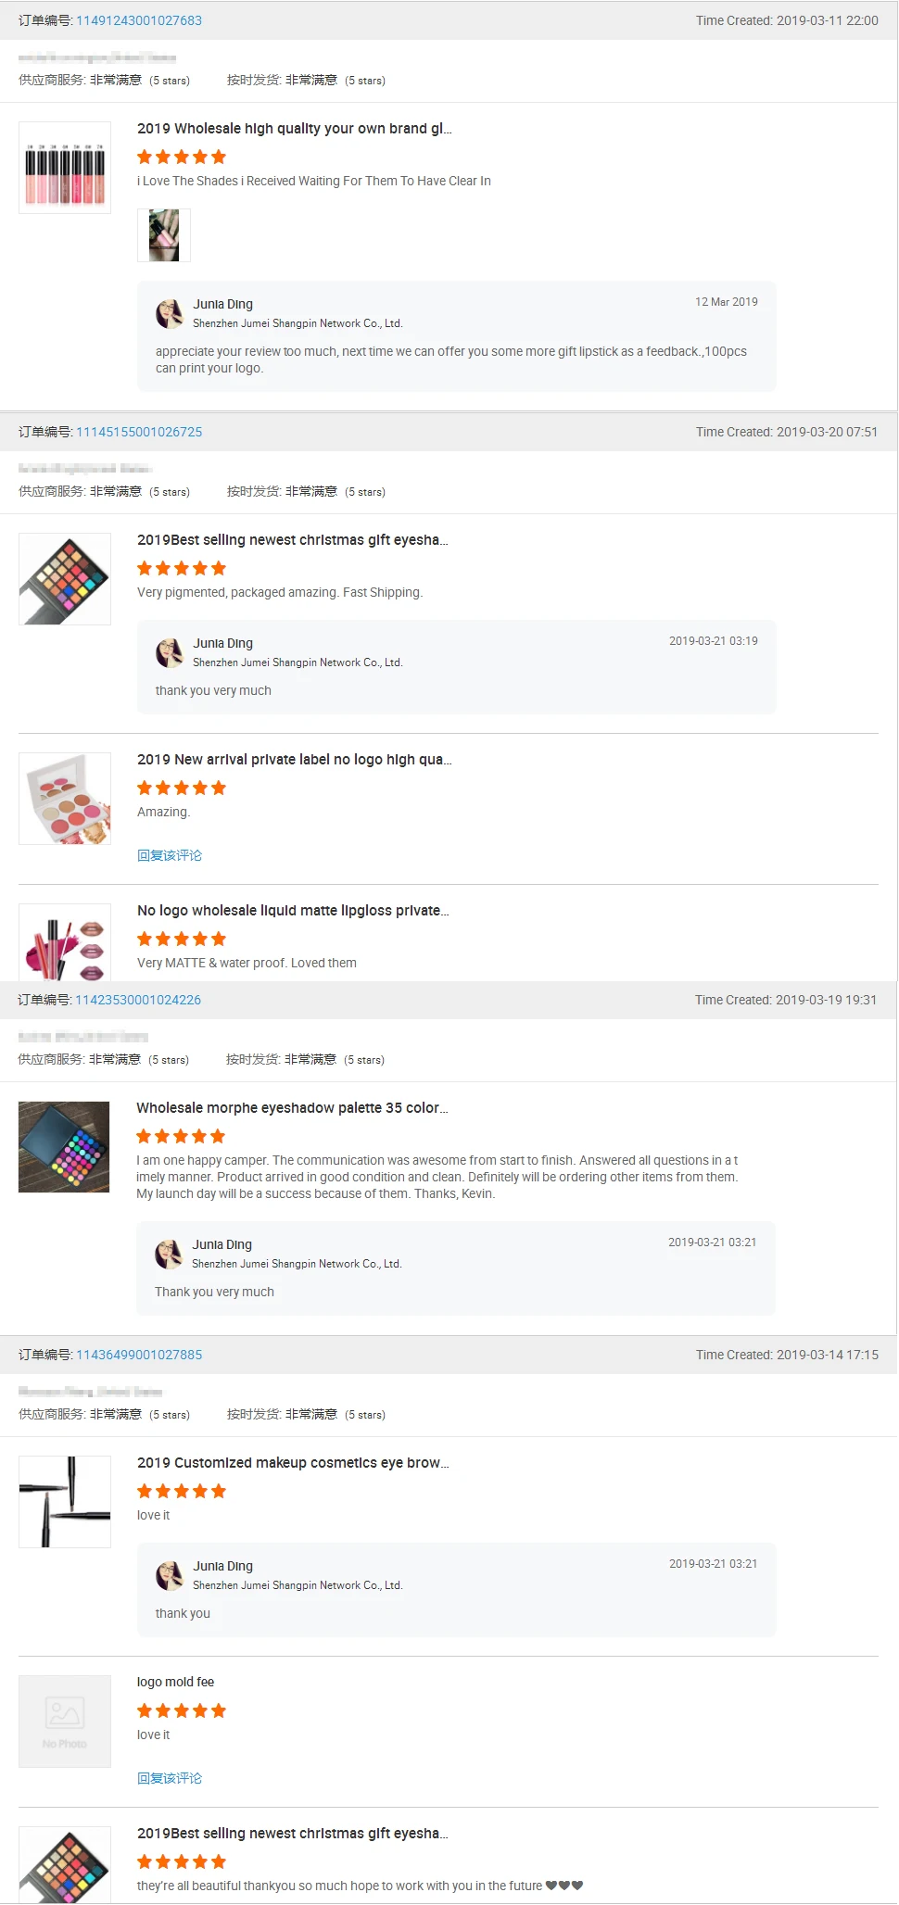899x1905 pixels.
Task: Reply to the 'Amazing.' review
Action: coord(170,855)
